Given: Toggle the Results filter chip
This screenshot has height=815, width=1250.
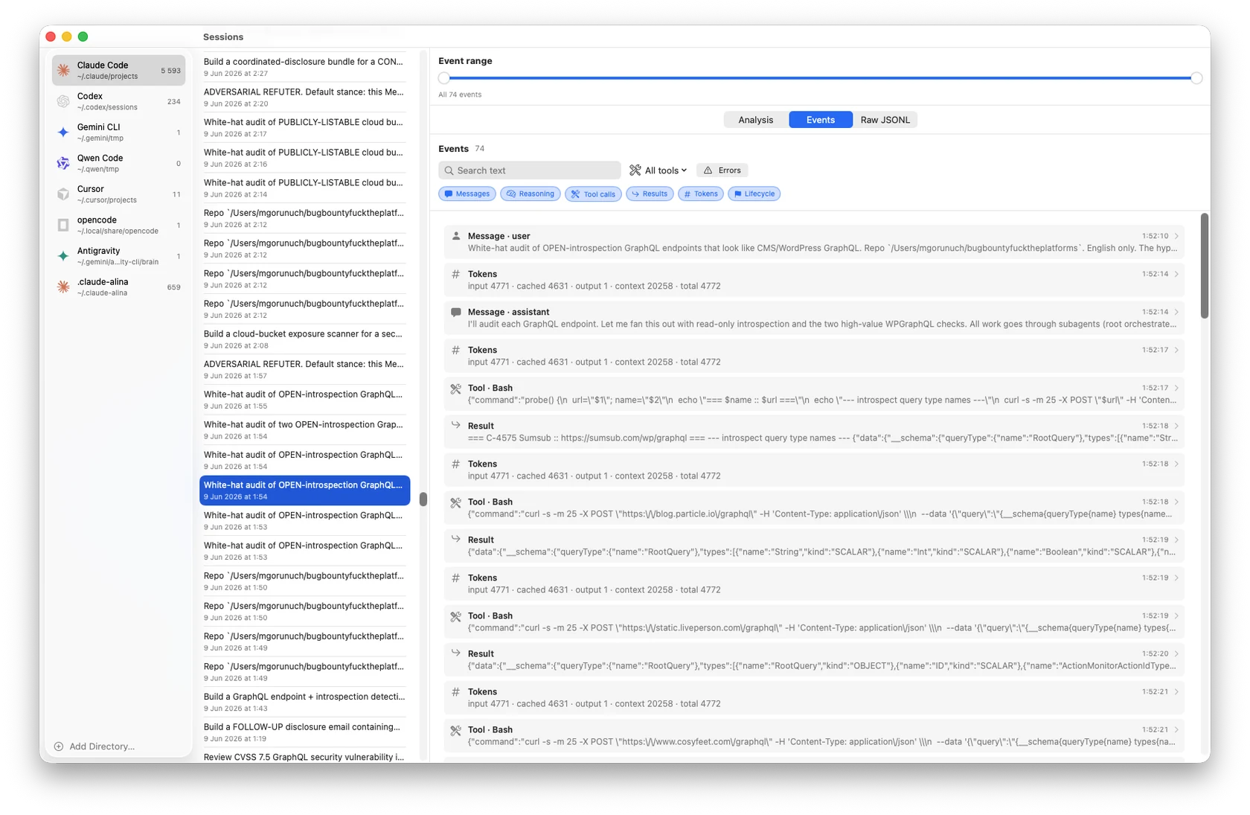Looking at the screenshot, I should [x=650, y=194].
